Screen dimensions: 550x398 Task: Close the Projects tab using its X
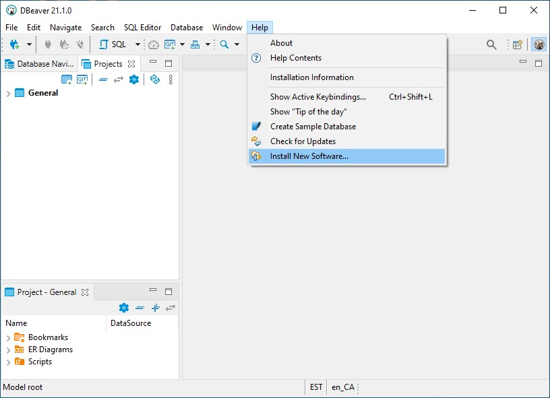pyautogui.click(x=131, y=64)
